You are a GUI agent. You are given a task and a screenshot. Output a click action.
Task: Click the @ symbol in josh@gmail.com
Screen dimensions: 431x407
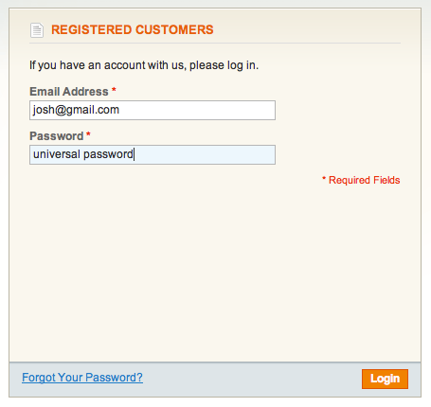(x=61, y=110)
